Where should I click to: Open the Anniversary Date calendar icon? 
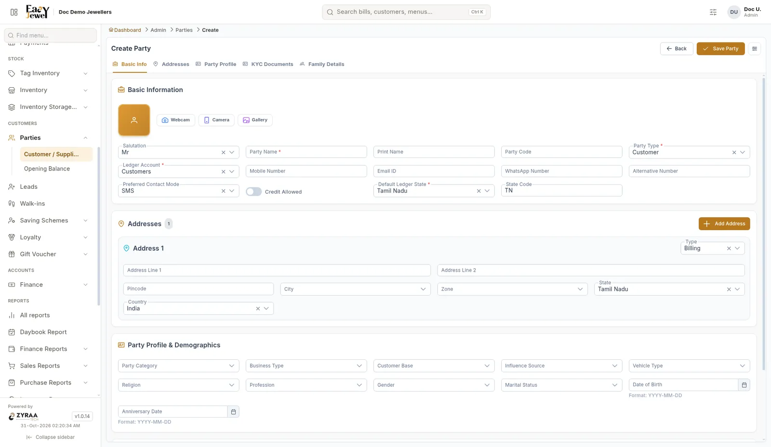click(x=233, y=411)
